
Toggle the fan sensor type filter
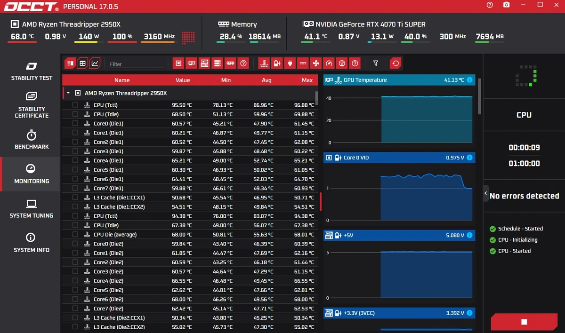(316, 63)
